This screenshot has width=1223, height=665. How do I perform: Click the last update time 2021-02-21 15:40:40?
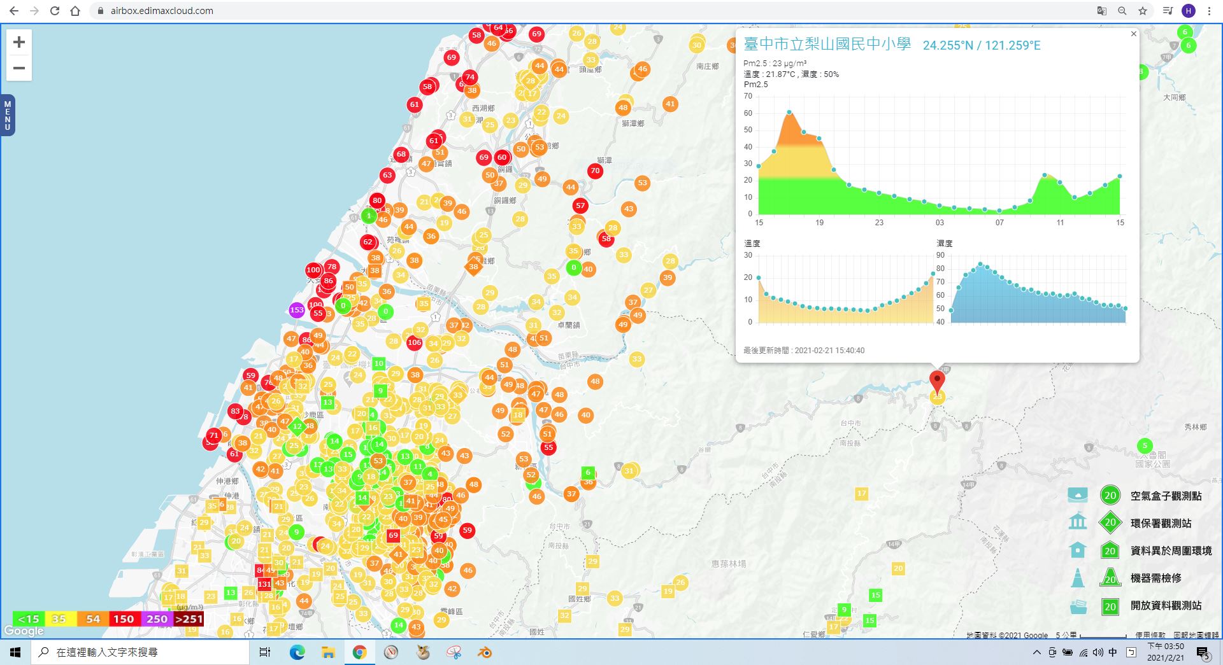pos(829,351)
